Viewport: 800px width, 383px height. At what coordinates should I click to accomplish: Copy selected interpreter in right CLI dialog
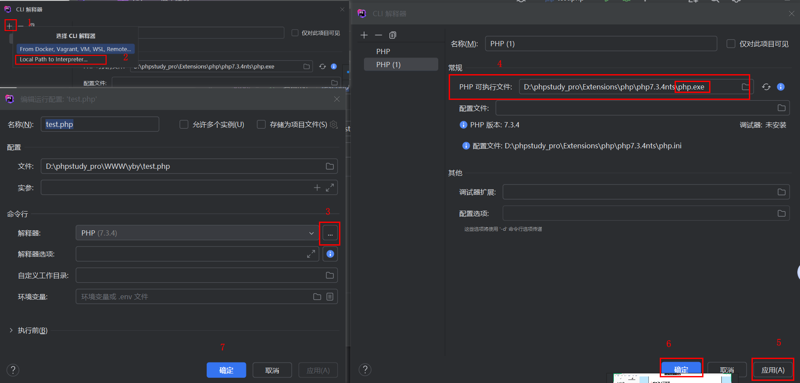[393, 35]
